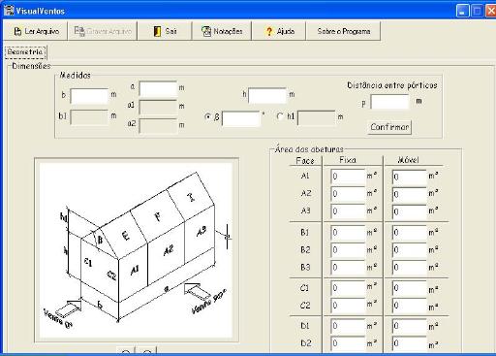Screen dimensions: 496x356
Task: Click the Ler Arquivo toolbar button
Action: point(35,31)
